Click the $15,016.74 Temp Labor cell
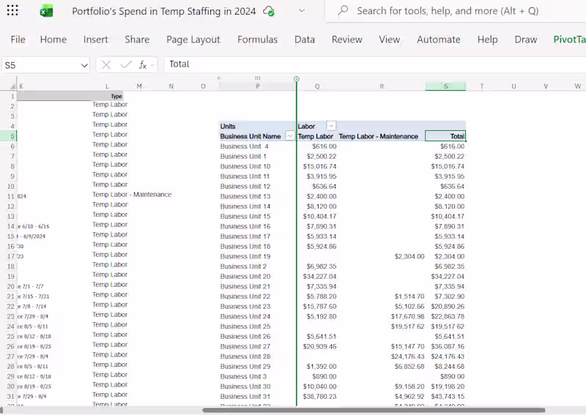The image size is (586, 415). (x=319, y=166)
